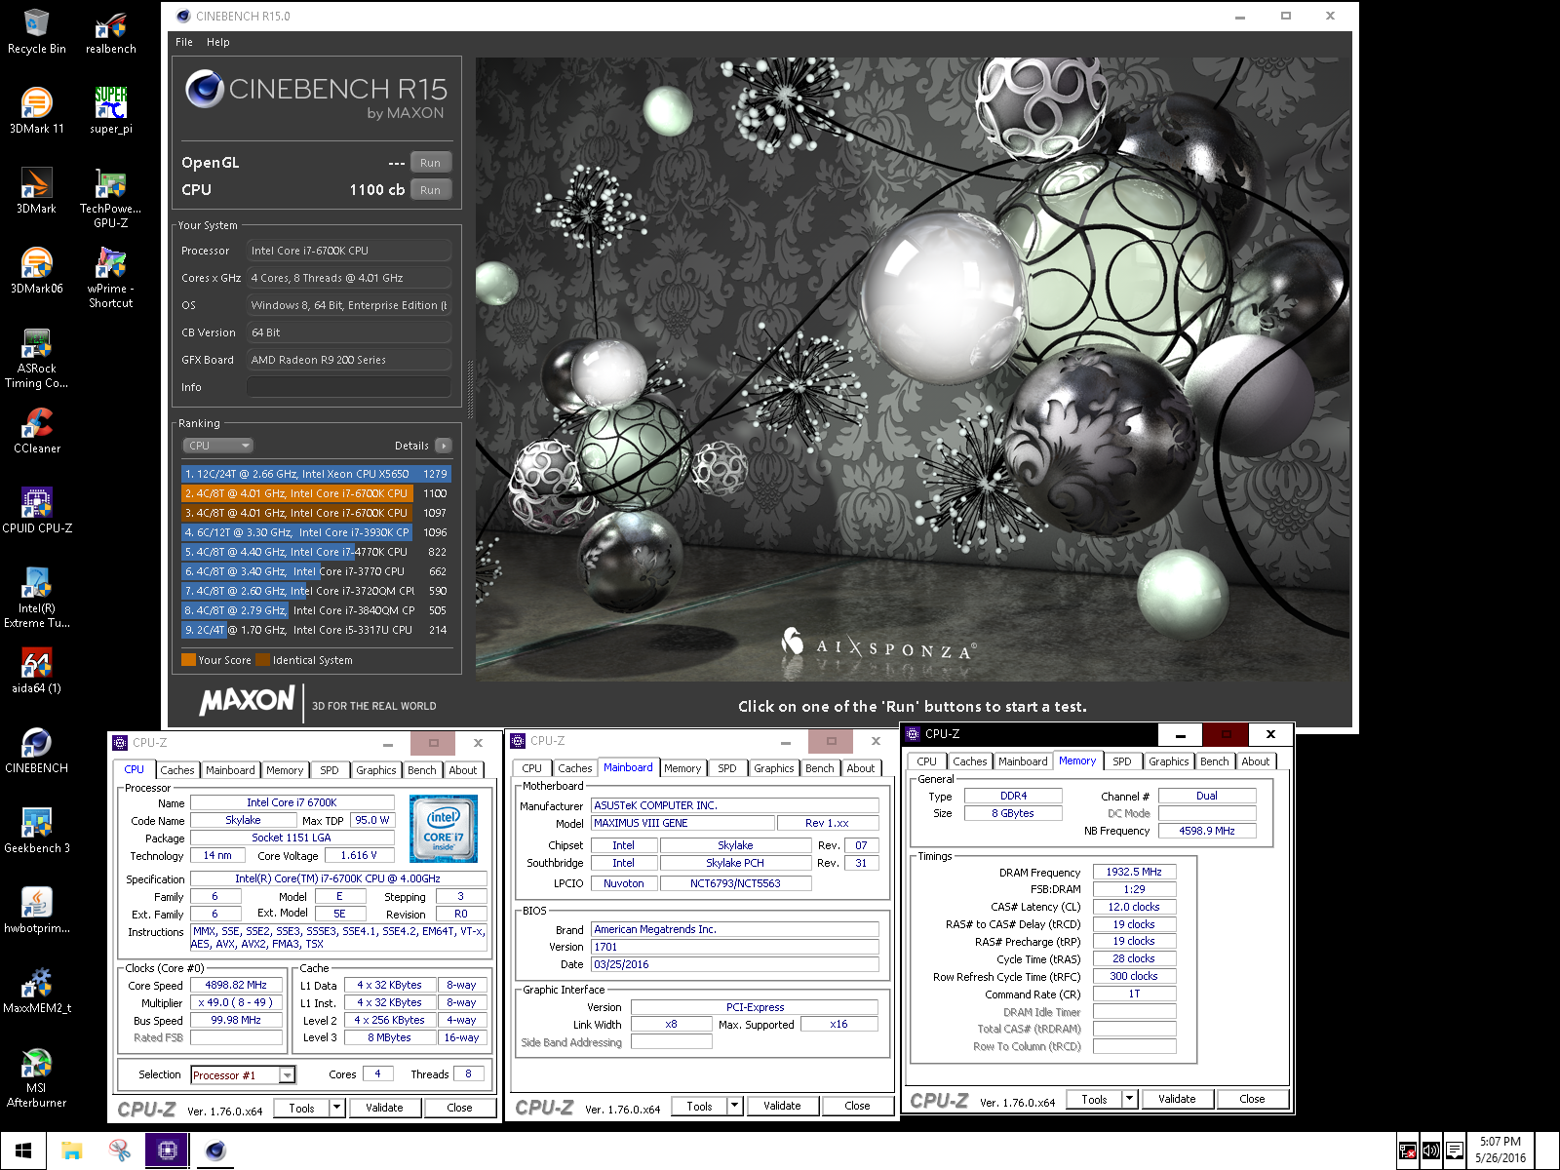Image resolution: width=1560 pixels, height=1170 pixels.
Task: Select the i5-3317U ranking row
Action: pyautogui.click(x=316, y=630)
